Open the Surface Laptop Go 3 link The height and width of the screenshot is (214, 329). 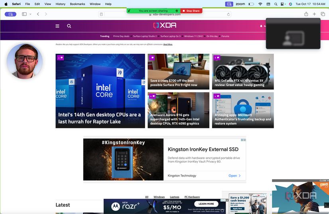[x=170, y=36]
